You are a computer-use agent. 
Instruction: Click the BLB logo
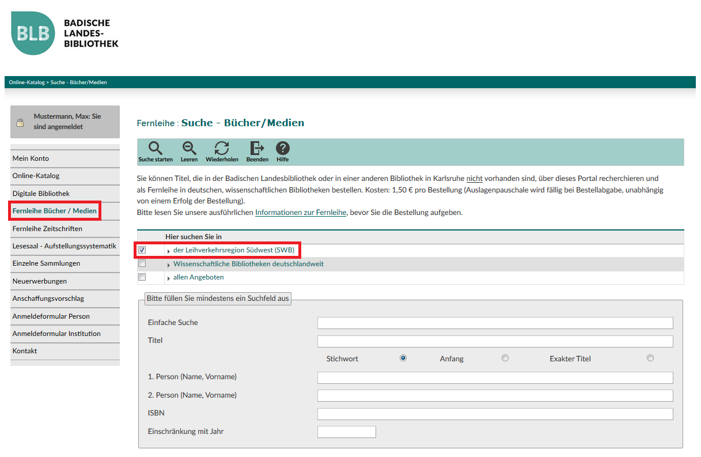click(35, 33)
